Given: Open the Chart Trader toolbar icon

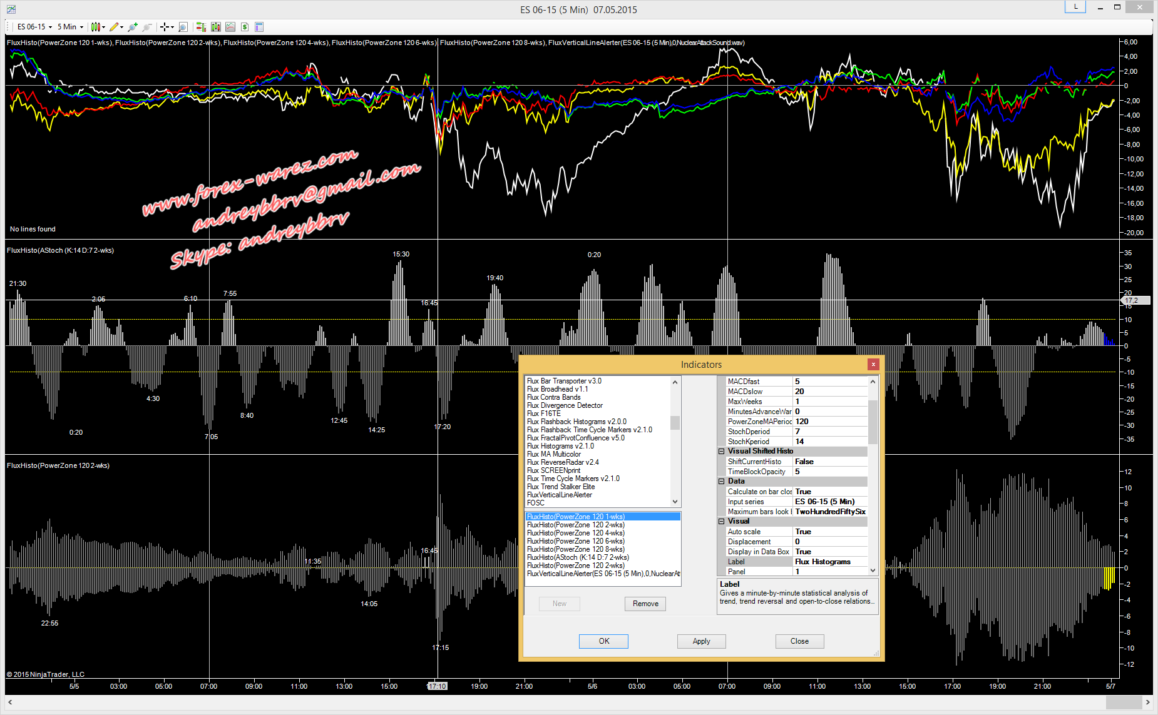Looking at the screenshot, I should [x=200, y=27].
